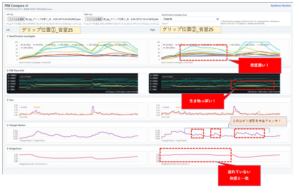Open the BandTimeline Investigate Scale dropdown
The height and width of the screenshot is (191, 297).
tap(191, 19)
